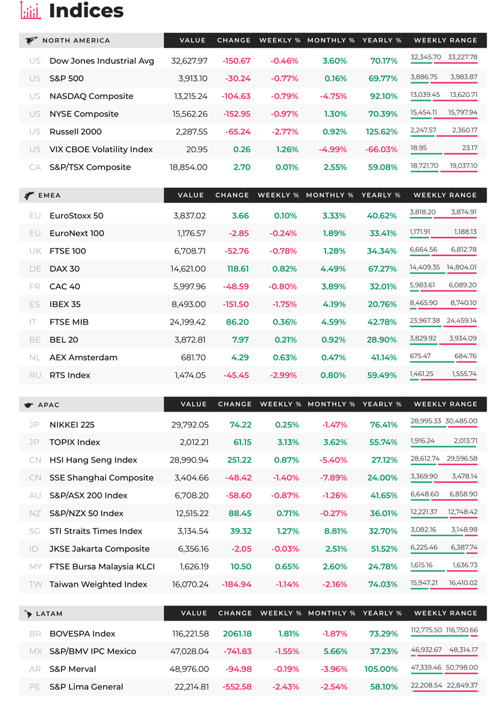Sort EMEA table by YEARLY % header

380,195
